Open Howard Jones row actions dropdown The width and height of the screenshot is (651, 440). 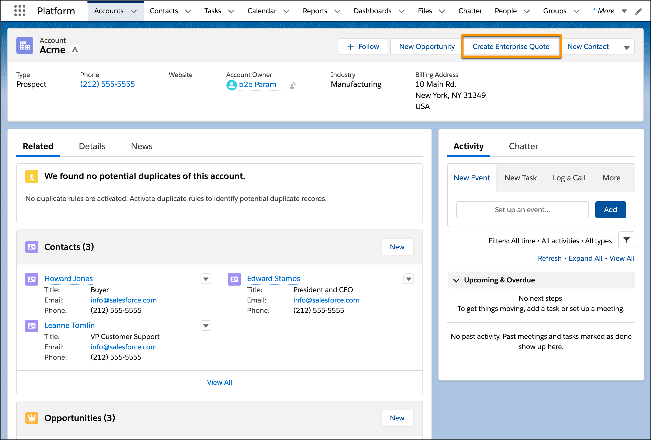[206, 279]
